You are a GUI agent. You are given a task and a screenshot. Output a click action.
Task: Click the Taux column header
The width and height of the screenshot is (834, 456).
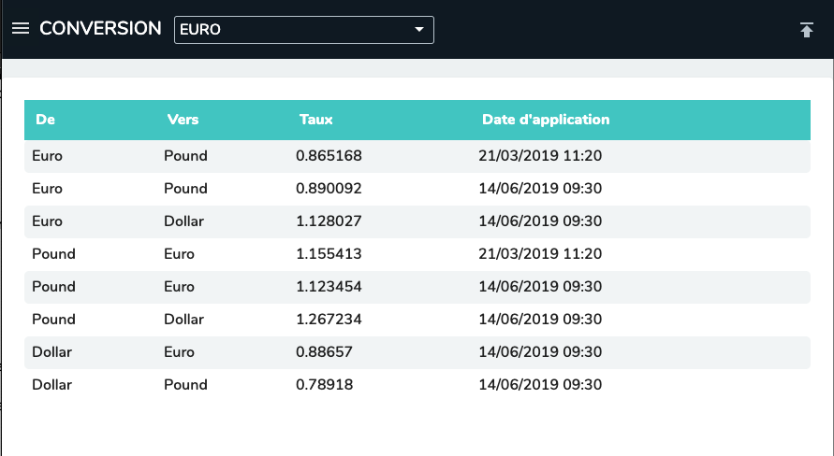point(315,120)
